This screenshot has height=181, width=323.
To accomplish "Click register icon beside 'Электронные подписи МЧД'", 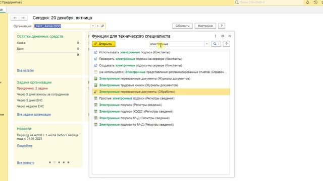I will point(95,118).
